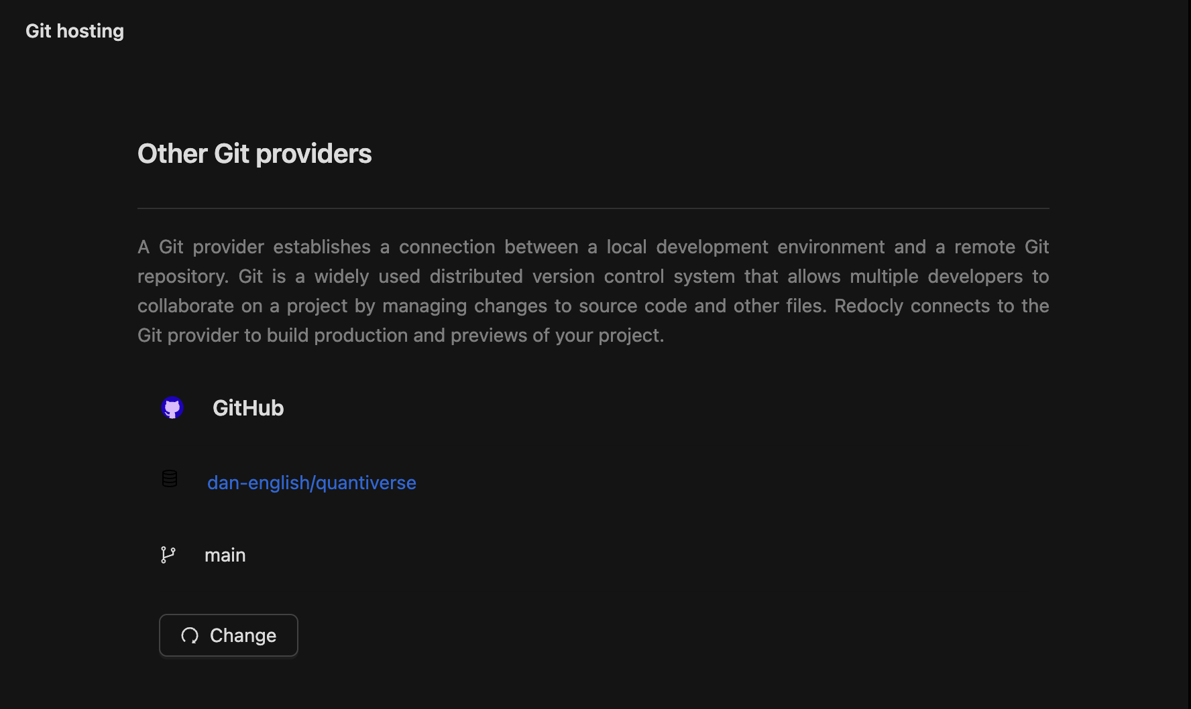Click the GitHub logo icon
Screen dimensions: 1191x709
tap(172, 407)
